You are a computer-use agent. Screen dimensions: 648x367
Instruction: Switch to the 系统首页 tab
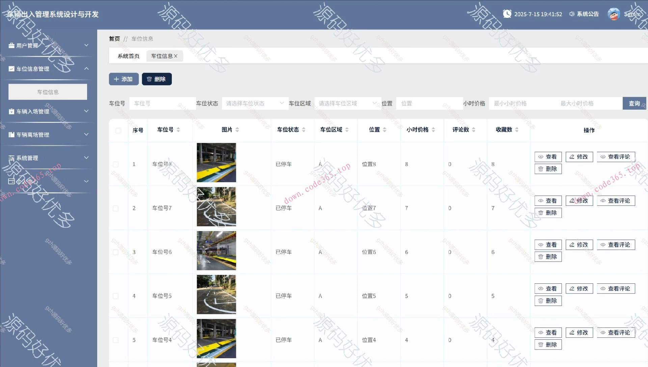point(128,56)
